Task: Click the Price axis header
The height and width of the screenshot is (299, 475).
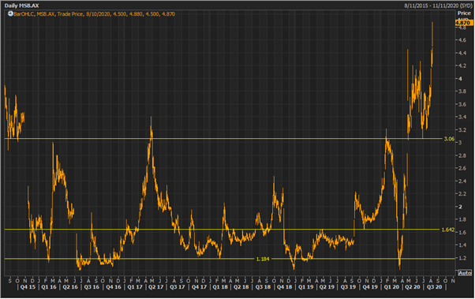Action: [x=464, y=13]
